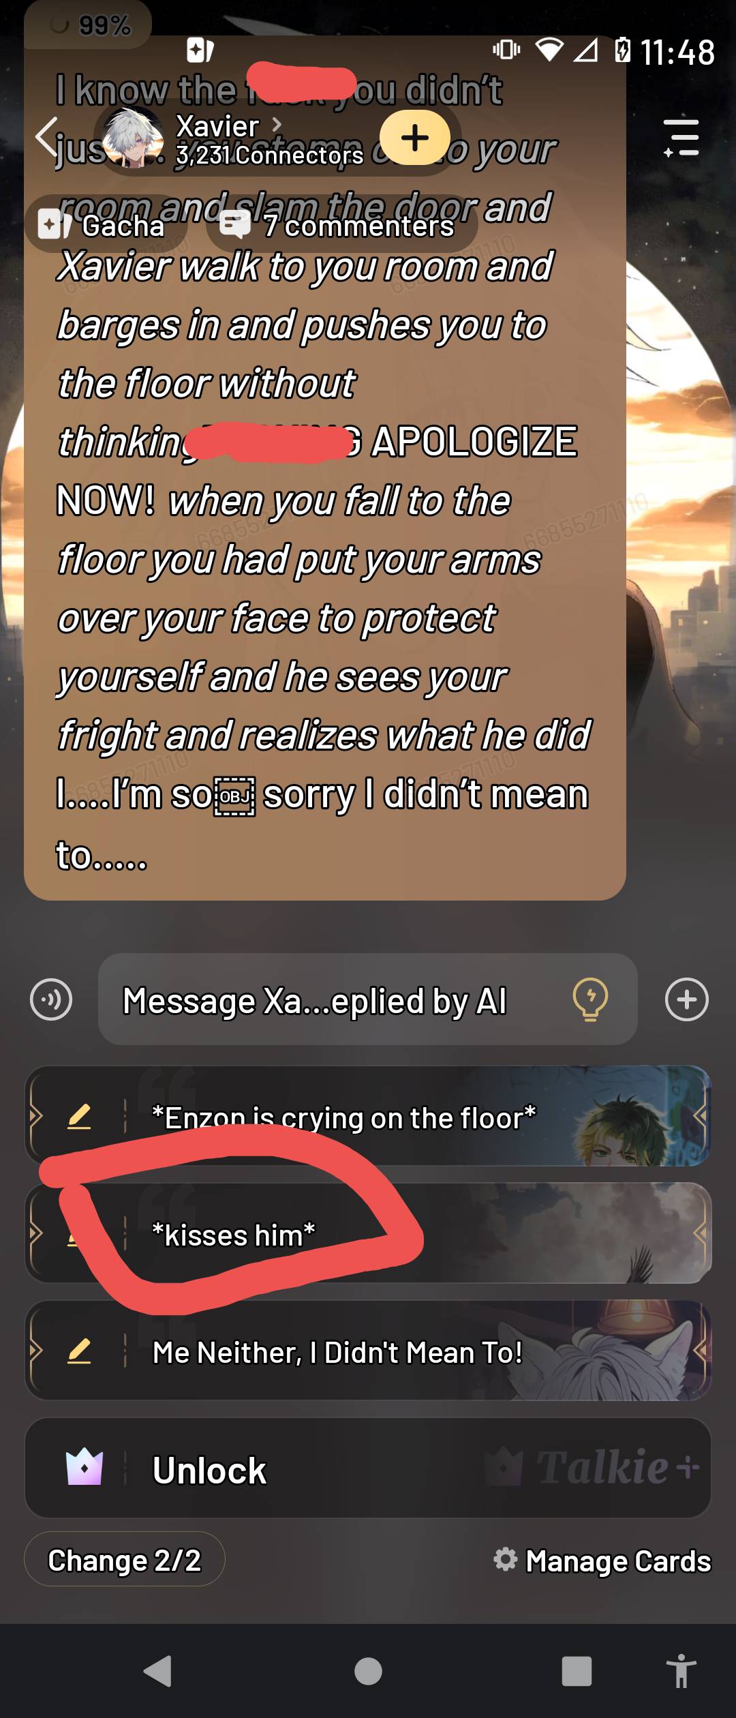Open Xavier's profile avatar

[132, 138]
